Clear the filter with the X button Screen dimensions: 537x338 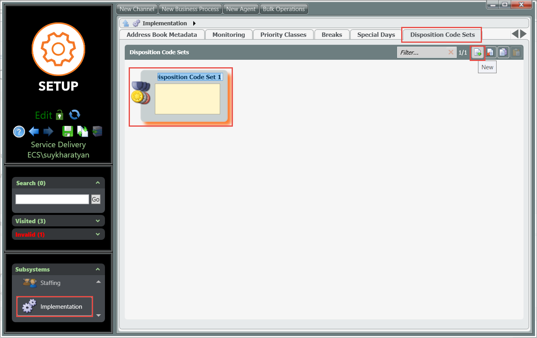[x=451, y=52]
